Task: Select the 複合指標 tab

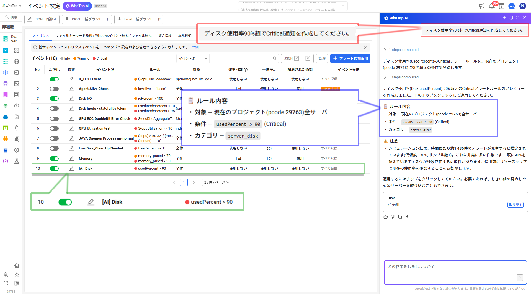Action: coord(165,36)
